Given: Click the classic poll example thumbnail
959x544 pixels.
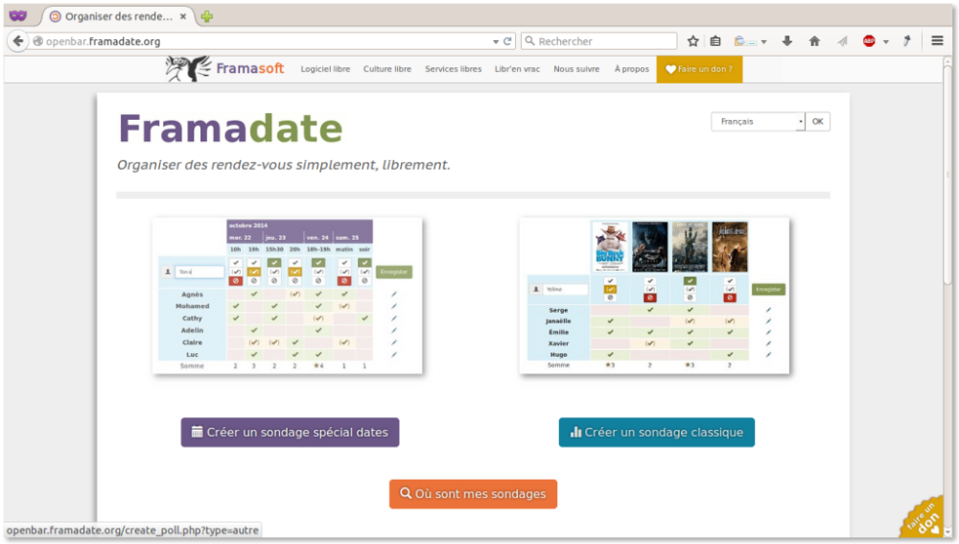Looking at the screenshot, I should (x=654, y=296).
